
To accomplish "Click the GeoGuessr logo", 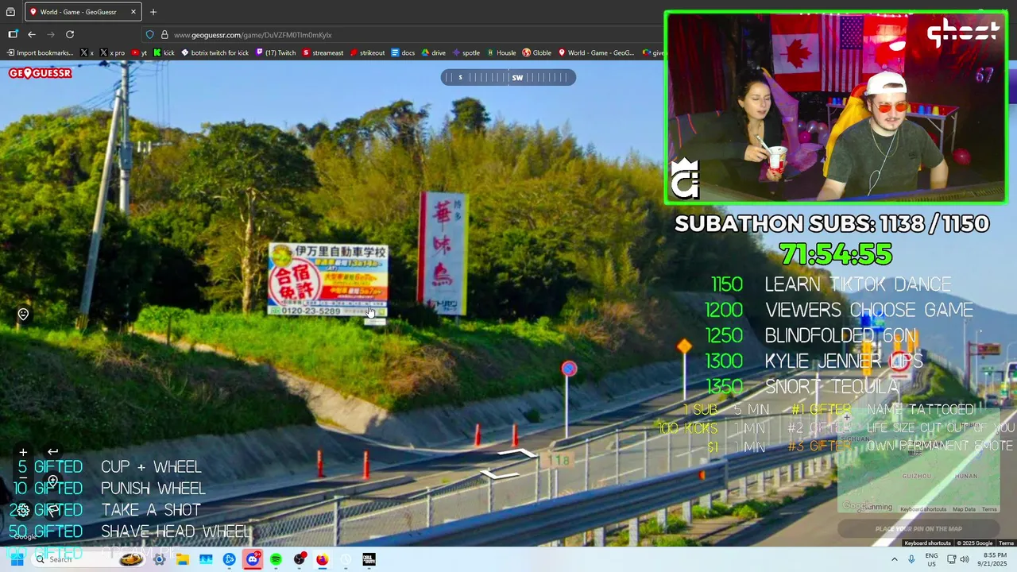I will 41,73.
